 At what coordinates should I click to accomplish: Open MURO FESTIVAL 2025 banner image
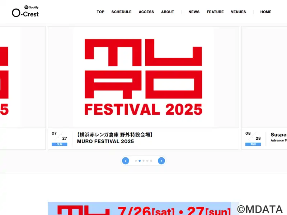point(143,77)
